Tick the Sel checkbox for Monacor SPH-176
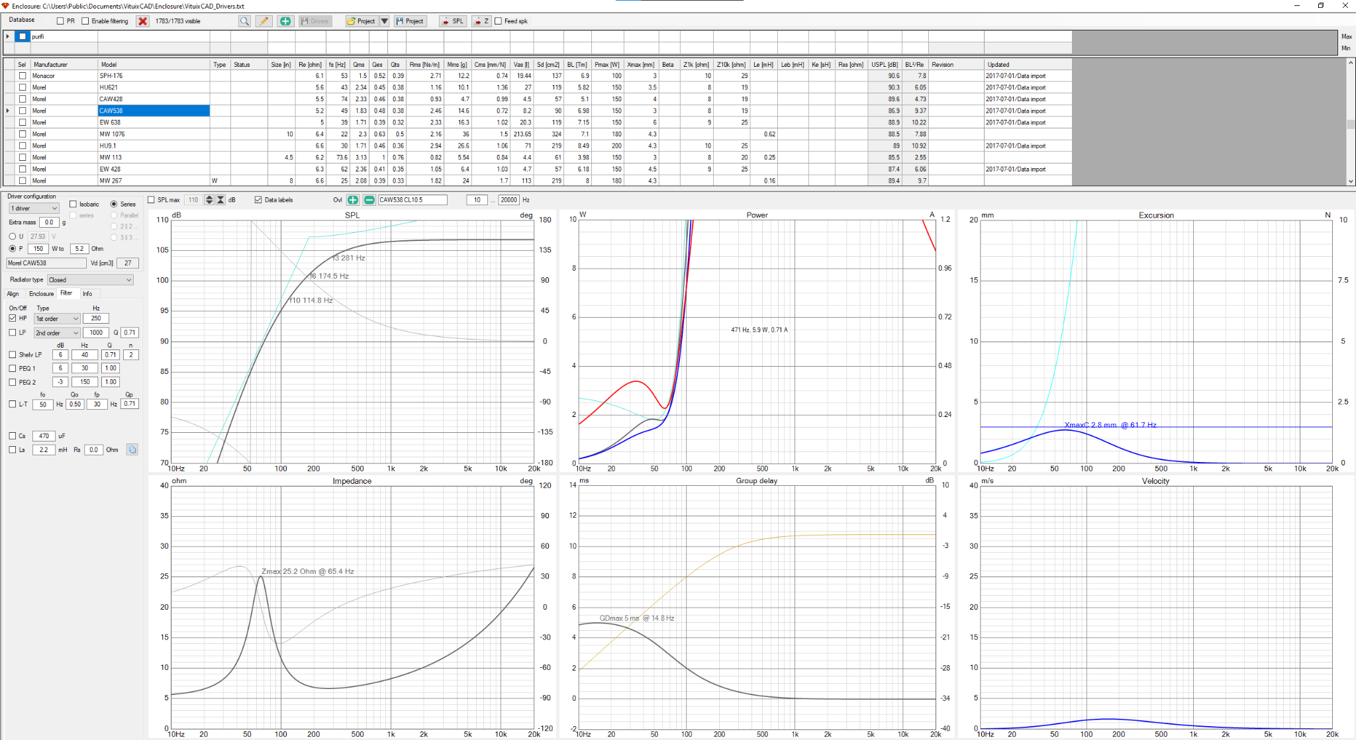Screen dimensions: 1356x740 [x=23, y=76]
